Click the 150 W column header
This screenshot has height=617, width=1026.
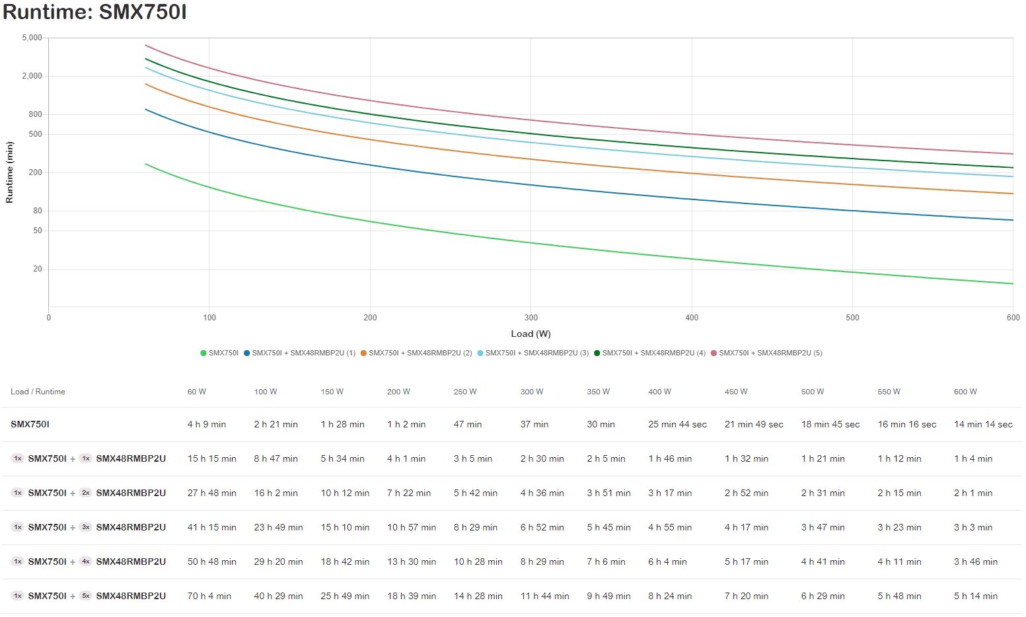coord(332,392)
